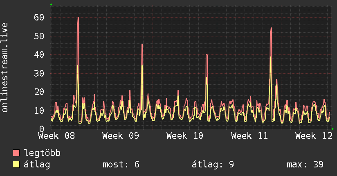
Task: Click the y-axis value 30
Action: 39,73
